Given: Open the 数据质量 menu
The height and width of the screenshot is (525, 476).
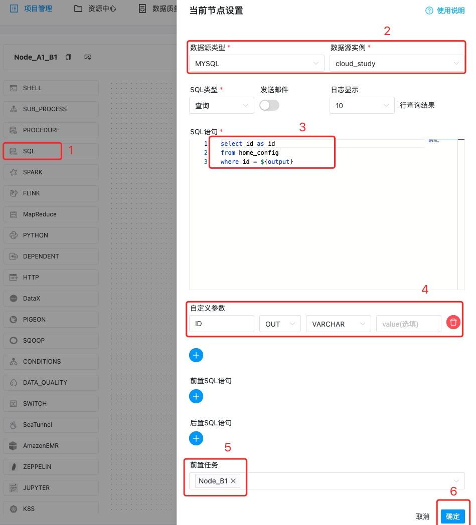Looking at the screenshot, I should tap(157, 9).
